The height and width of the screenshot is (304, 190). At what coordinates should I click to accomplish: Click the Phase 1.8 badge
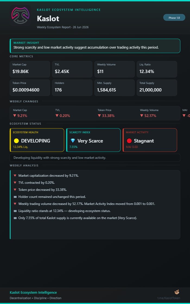(174, 18)
